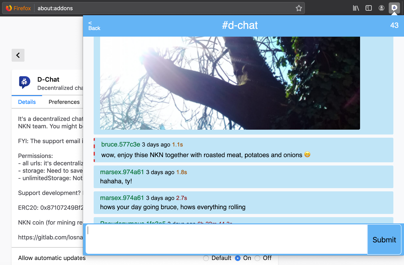Click the ERC20 address text

click(x=50, y=208)
